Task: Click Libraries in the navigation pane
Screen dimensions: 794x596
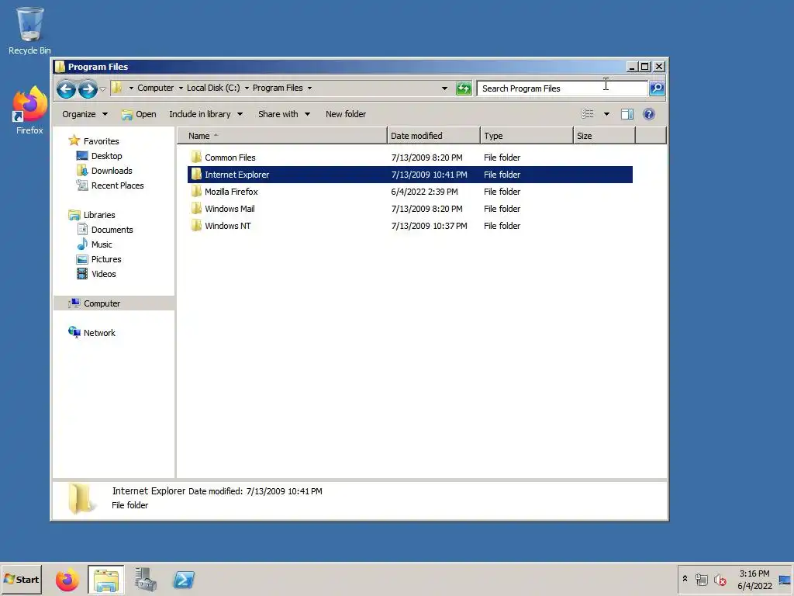Action: 98,215
